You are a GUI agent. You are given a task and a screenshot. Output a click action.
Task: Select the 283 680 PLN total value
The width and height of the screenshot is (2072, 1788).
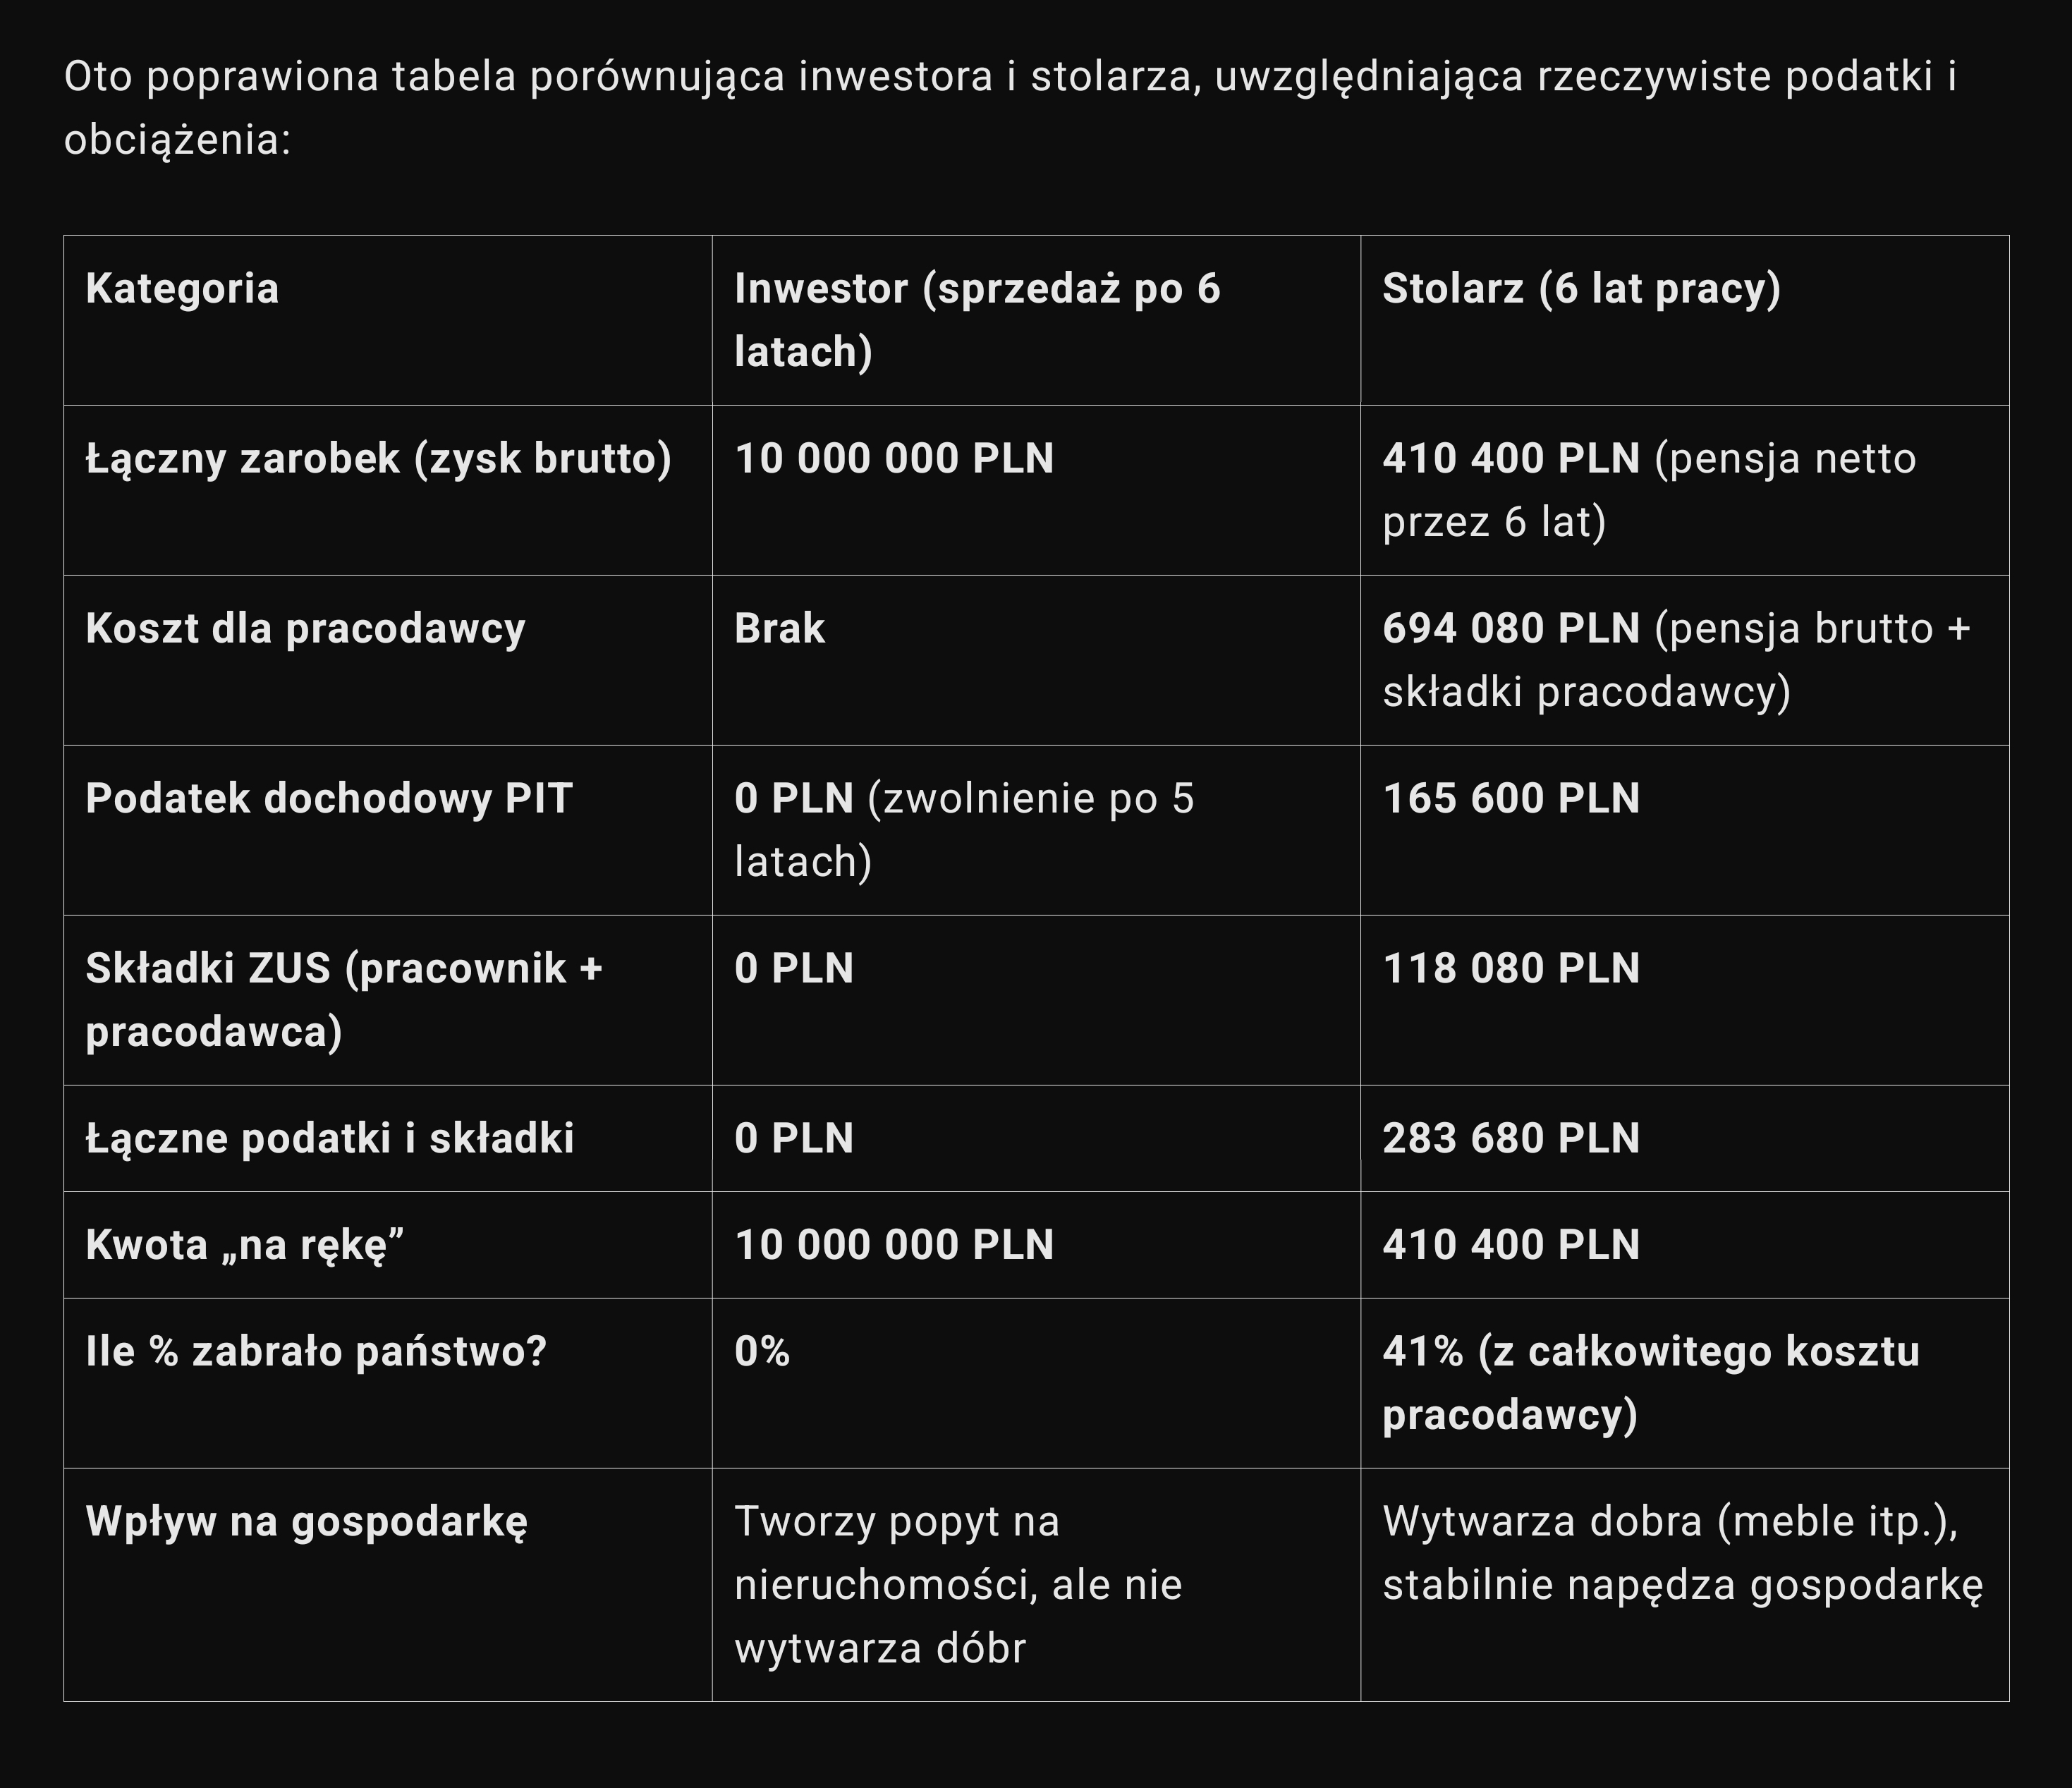pyautogui.click(x=1510, y=1139)
